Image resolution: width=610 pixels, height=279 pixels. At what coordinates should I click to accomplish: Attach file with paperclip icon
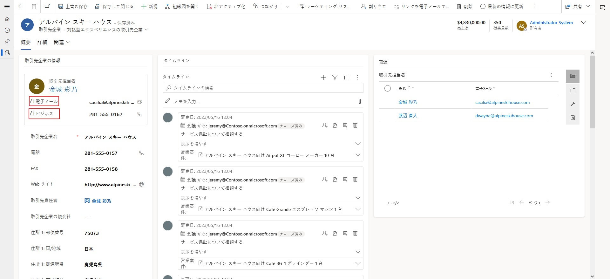coord(360,101)
